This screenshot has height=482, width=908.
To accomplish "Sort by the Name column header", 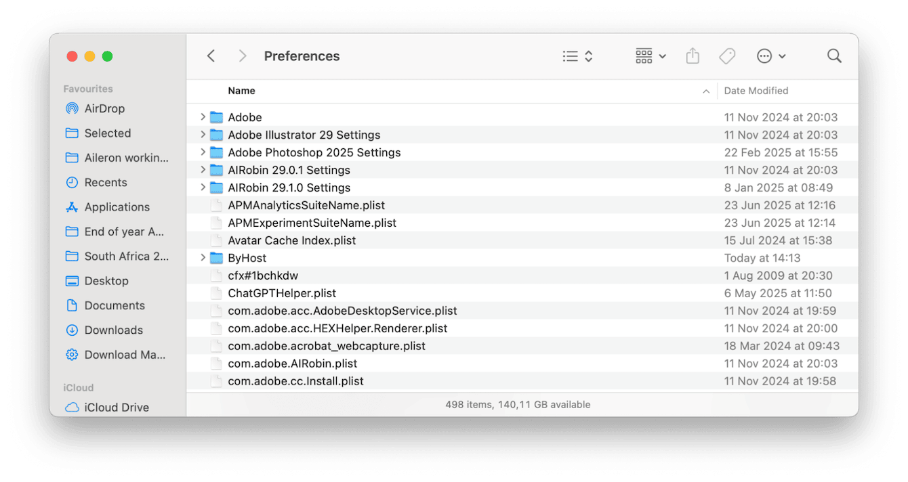I will pos(241,91).
